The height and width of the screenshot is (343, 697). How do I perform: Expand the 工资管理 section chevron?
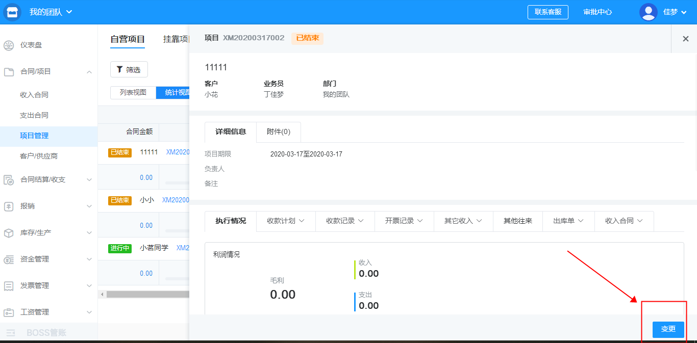[x=89, y=312]
